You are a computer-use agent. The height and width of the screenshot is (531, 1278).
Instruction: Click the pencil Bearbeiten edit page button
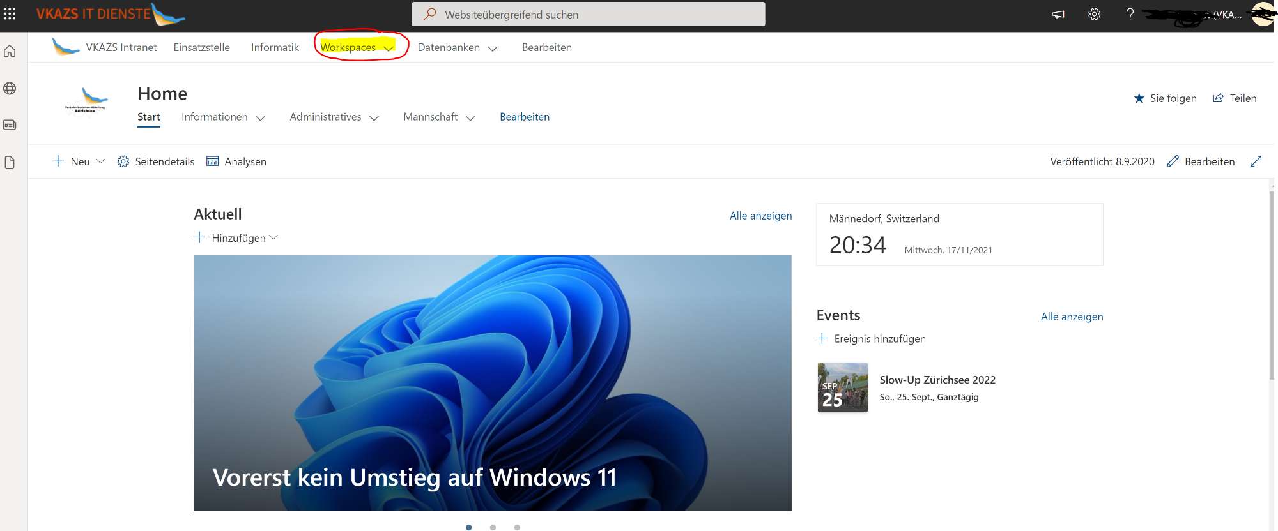pyautogui.click(x=1201, y=161)
